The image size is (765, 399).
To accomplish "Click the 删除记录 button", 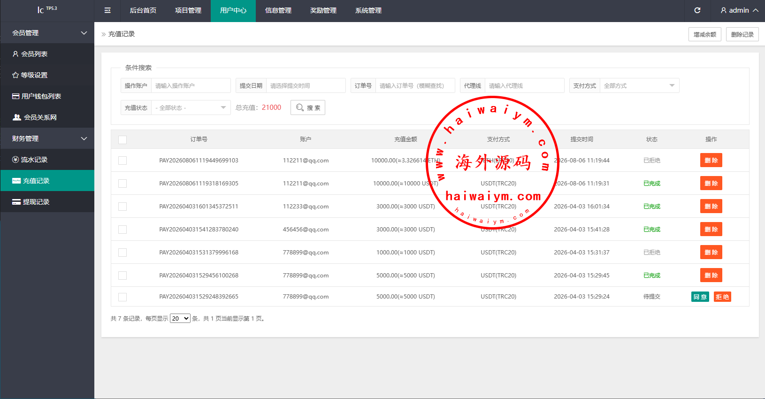I will coord(742,34).
